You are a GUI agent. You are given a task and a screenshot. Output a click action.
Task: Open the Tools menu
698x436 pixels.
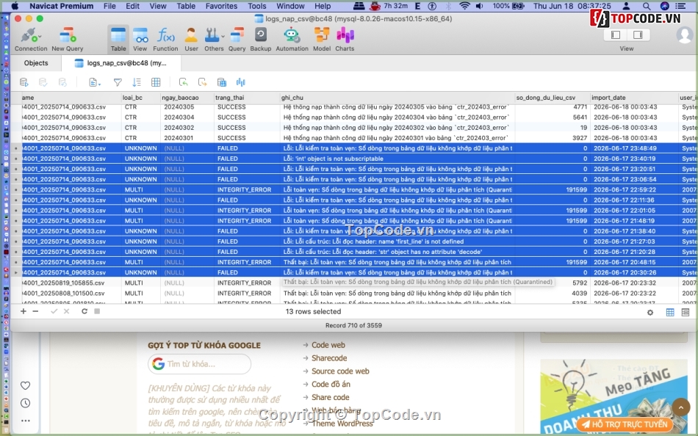pyautogui.click(x=257, y=6)
